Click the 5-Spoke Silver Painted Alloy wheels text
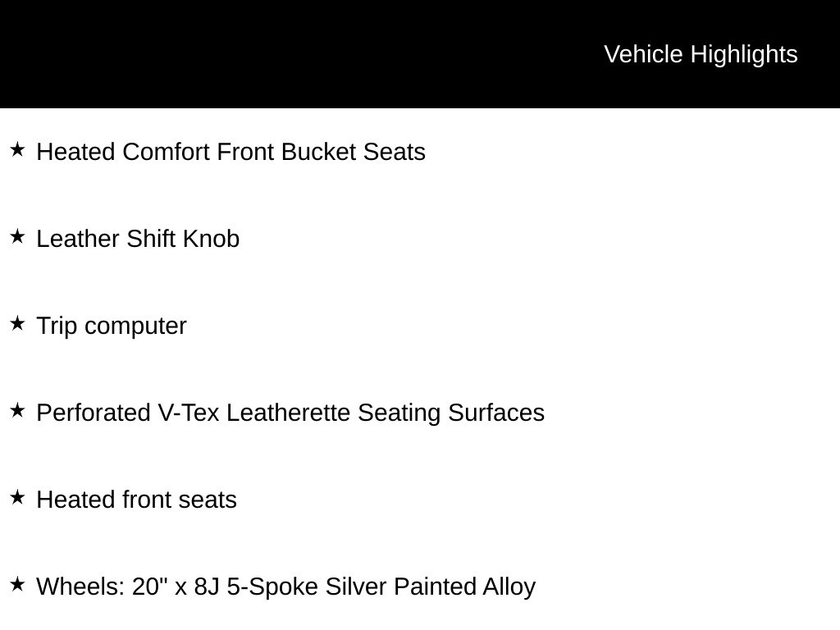Screen dimensions: 840x630 286,587
